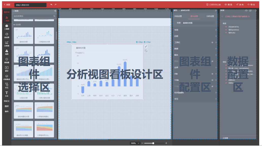Screen dimensions: 262x146
Task: Toggle visibility eye for 工具栏 row
Action: (x=212, y=43)
